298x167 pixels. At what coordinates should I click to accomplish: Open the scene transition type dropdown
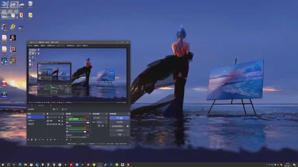click(x=100, y=118)
